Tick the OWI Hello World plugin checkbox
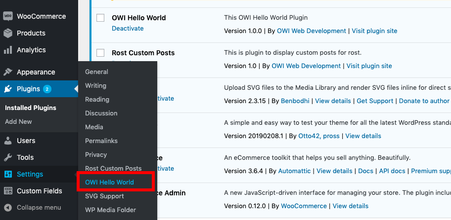The image size is (451, 220). coord(100,18)
